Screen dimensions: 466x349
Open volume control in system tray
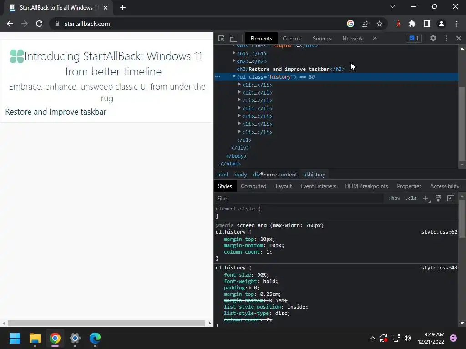[x=407, y=338]
